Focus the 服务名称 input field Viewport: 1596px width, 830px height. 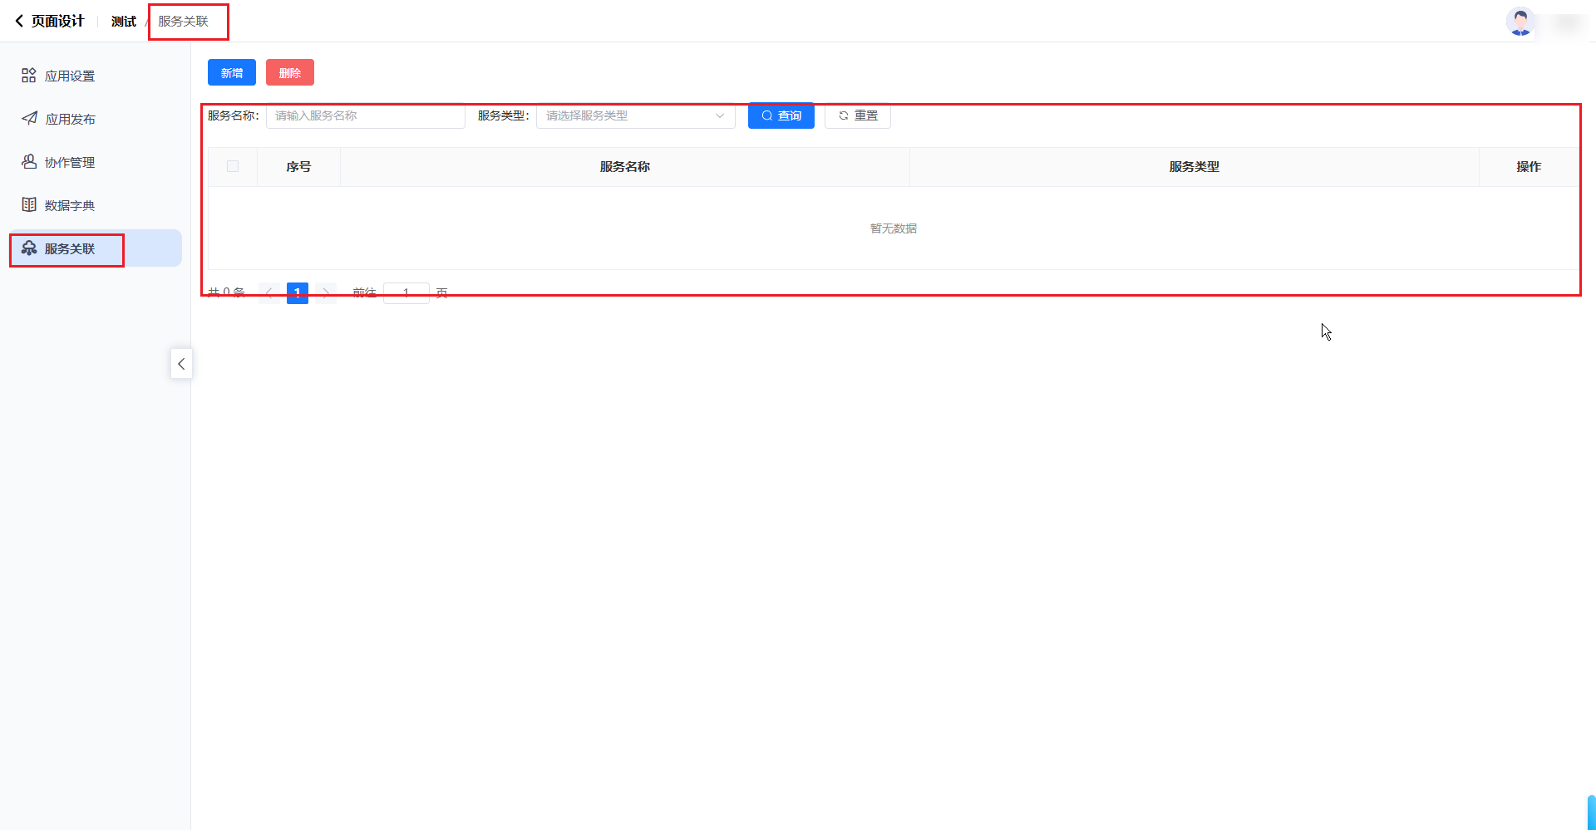(x=365, y=116)
